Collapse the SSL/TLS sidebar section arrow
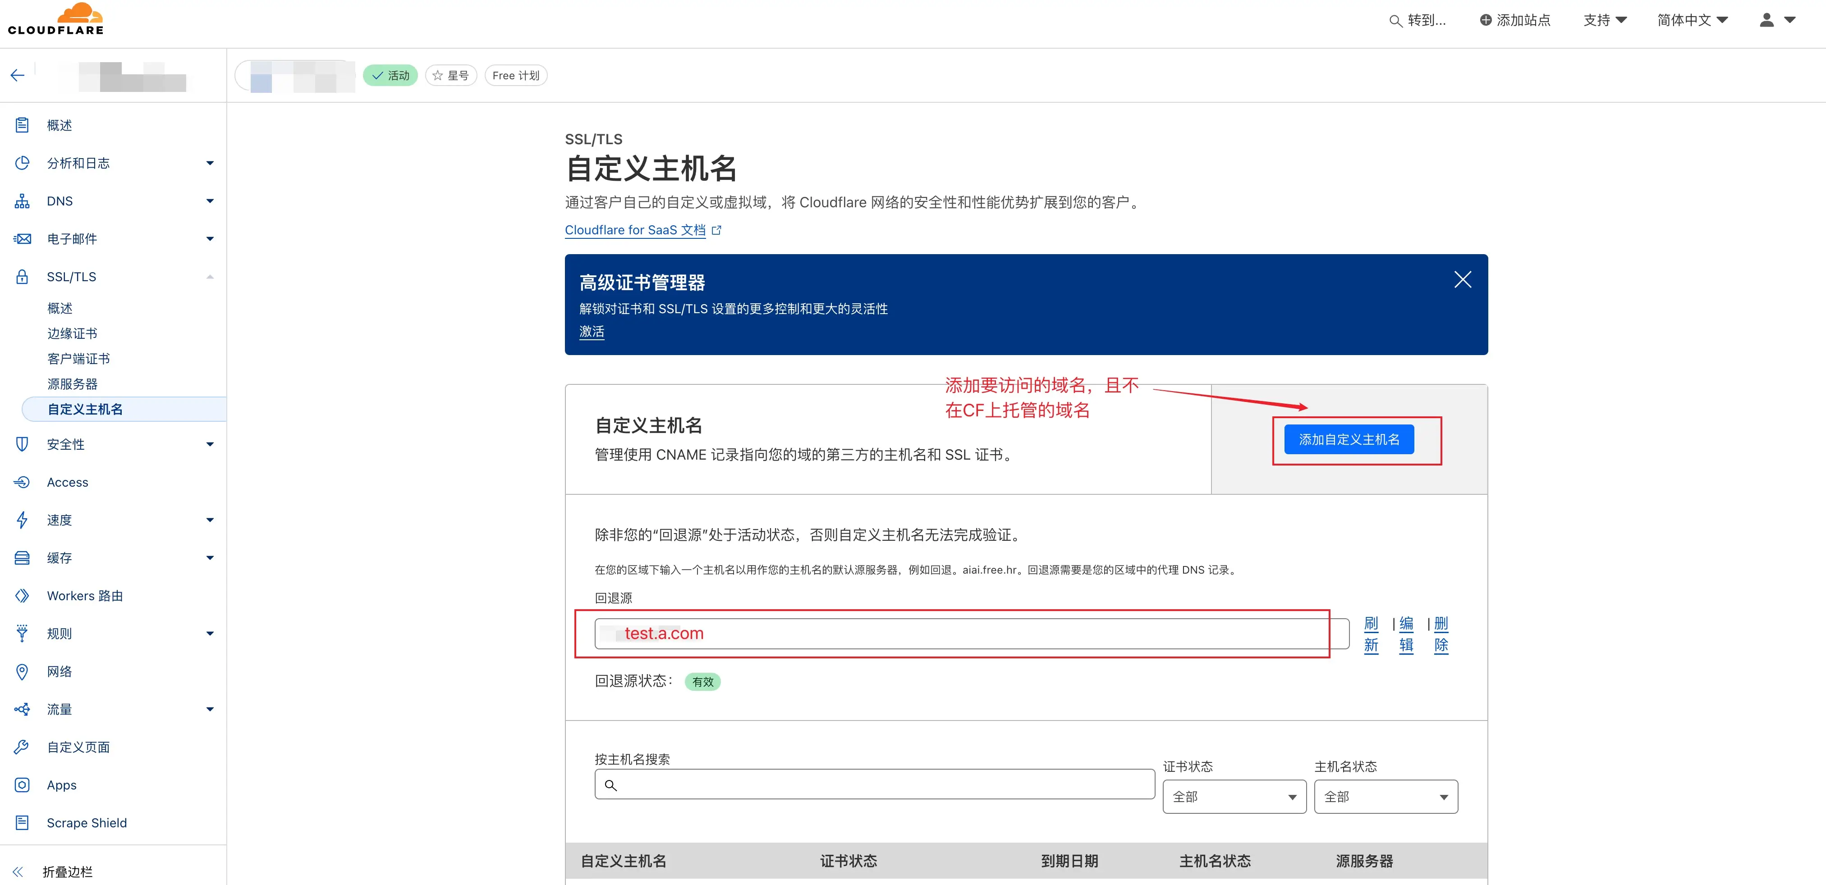The image size is (1826, 885). (210, 277)
